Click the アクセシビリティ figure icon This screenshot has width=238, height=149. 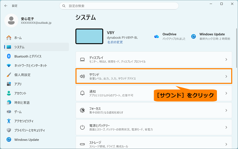click(9, 121)
